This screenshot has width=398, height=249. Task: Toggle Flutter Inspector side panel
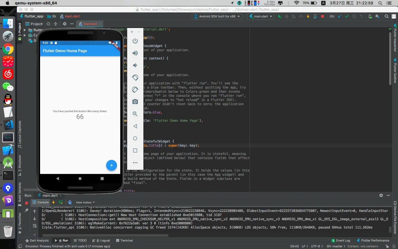tap(395, 38)
